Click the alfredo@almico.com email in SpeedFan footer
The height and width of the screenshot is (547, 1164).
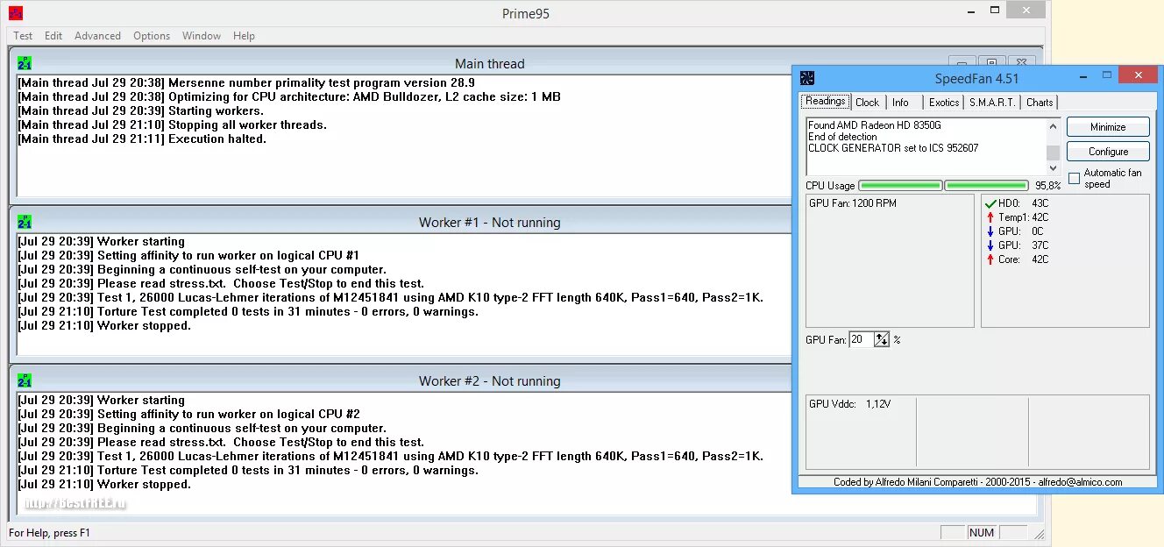tap(1080, 482)
